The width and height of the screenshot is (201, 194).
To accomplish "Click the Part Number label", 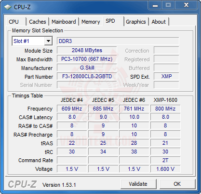I will pos(39,77).
